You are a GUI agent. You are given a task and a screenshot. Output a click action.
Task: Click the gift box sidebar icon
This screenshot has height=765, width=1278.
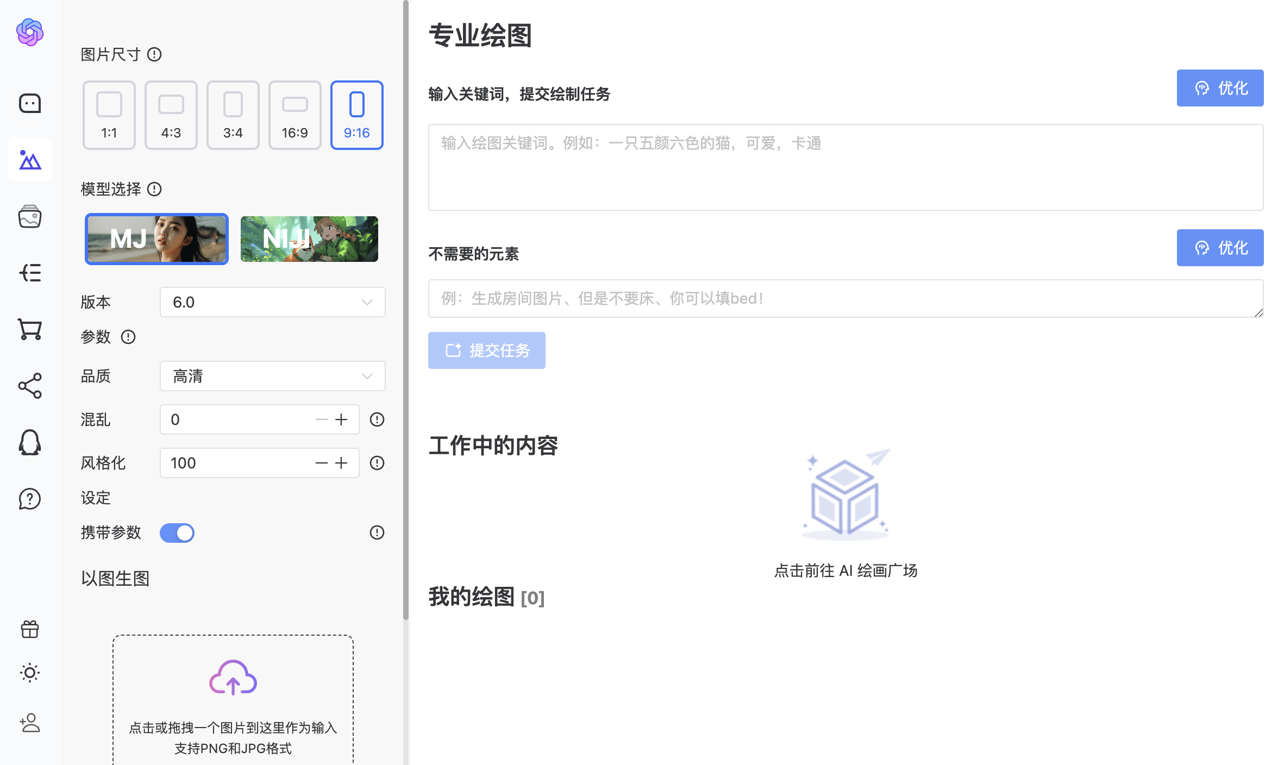pyautogui.click(x=30, y=629)
